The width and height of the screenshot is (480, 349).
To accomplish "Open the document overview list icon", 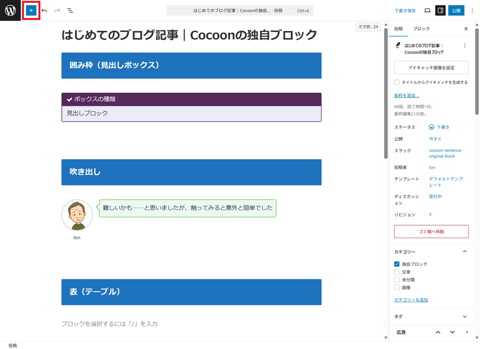I will point(70,10).
